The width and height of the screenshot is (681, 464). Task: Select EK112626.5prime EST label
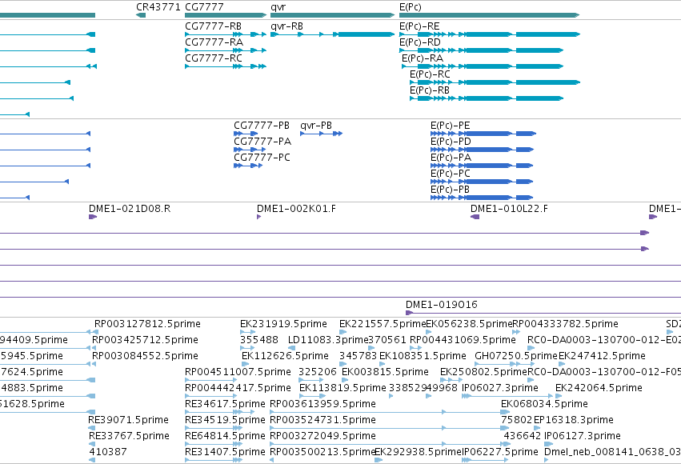(285, 356)
